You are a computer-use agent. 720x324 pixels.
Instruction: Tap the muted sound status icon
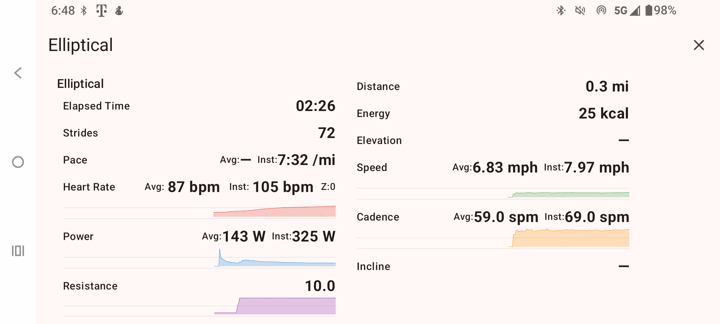580,11
